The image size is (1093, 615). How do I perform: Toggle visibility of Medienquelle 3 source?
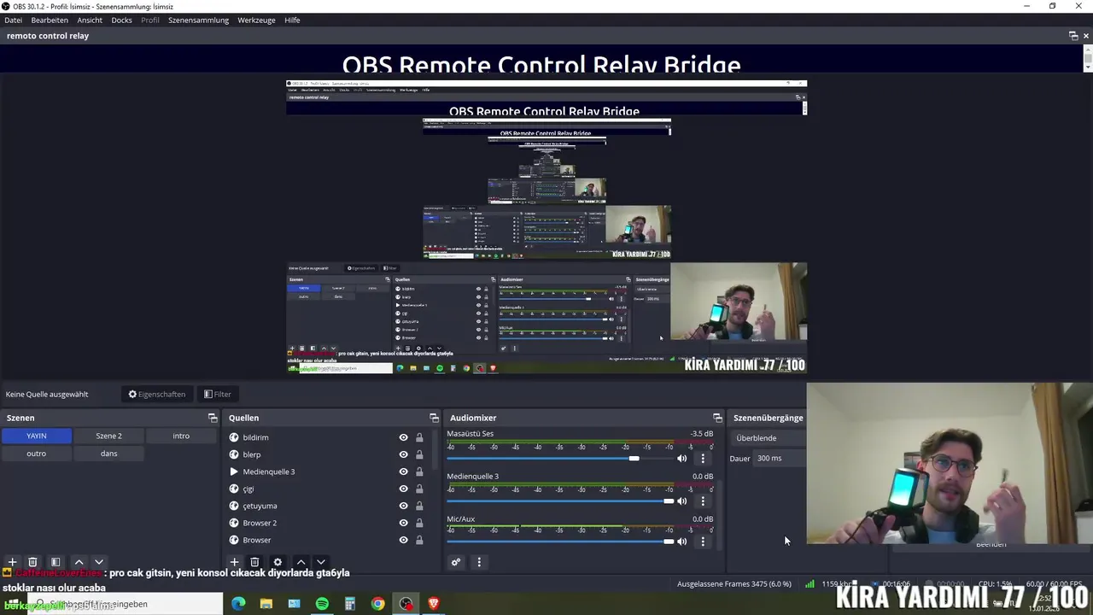pos(403,471)
